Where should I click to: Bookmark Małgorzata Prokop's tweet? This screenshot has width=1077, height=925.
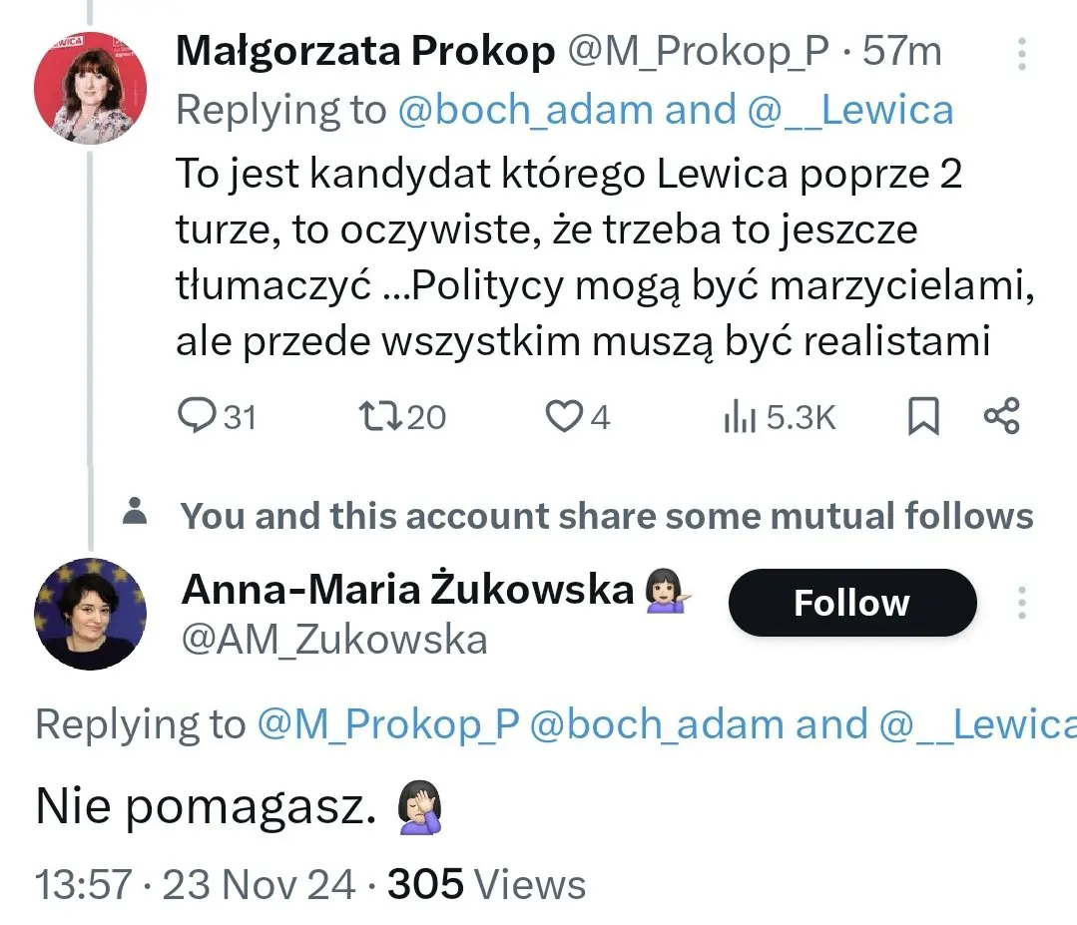pyautogui.click(x=923, y=416)
